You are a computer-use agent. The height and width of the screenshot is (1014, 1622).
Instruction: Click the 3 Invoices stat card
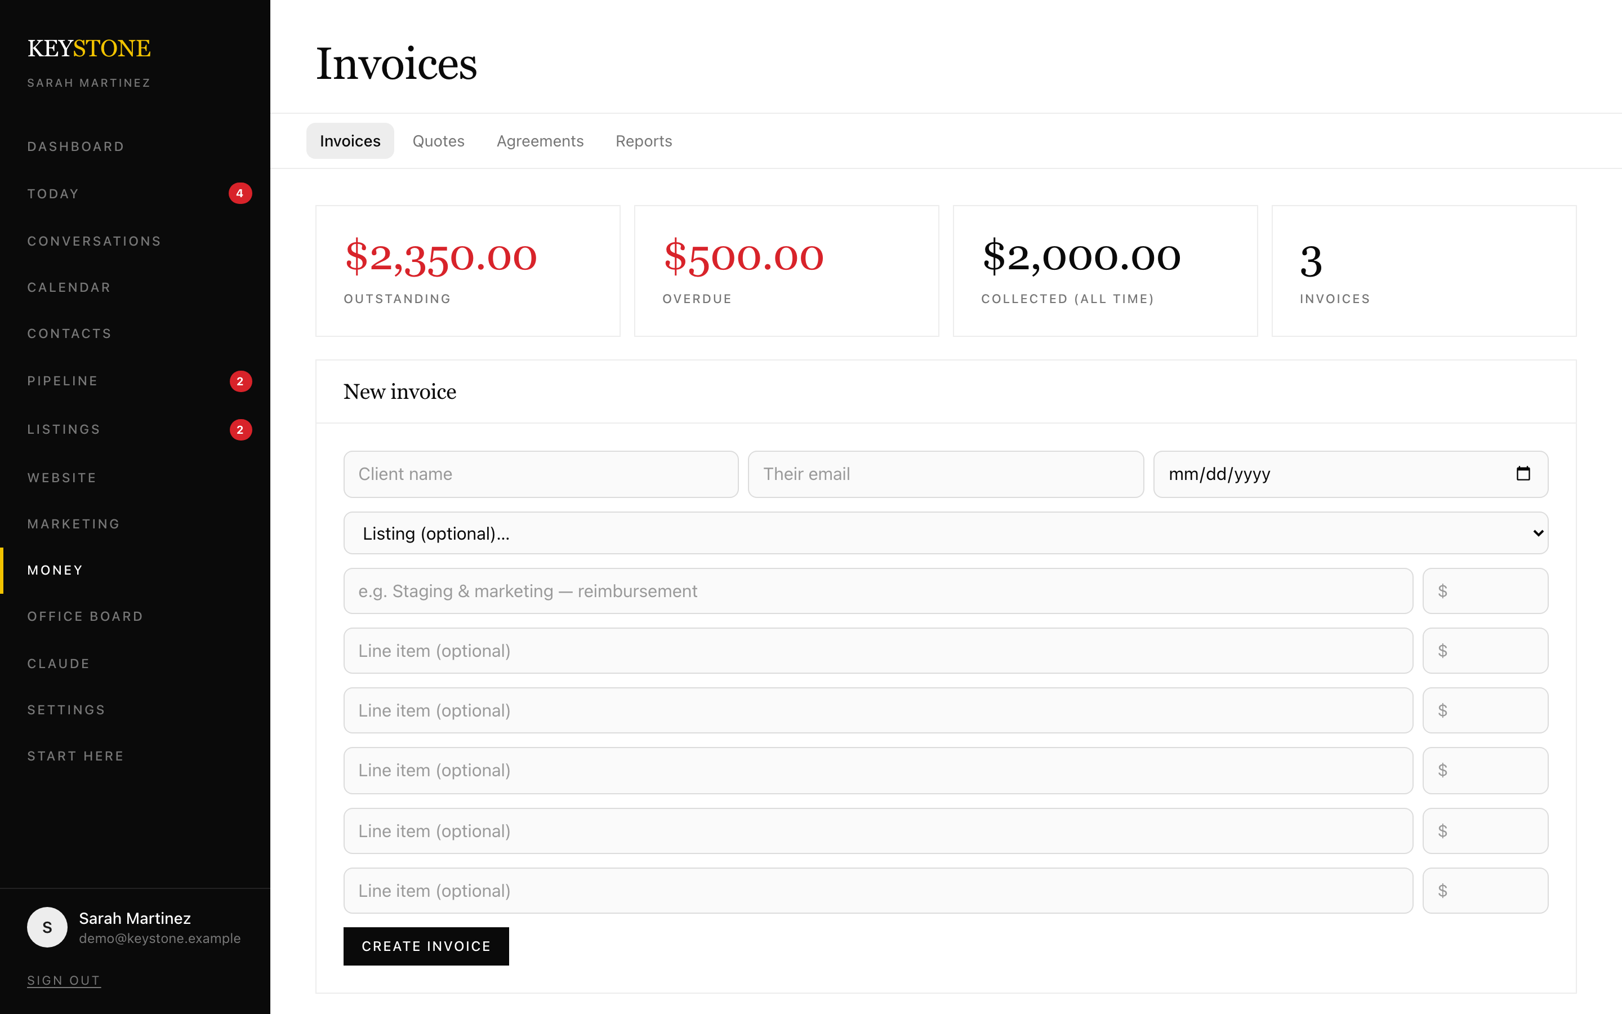[x=1424, y=271]
